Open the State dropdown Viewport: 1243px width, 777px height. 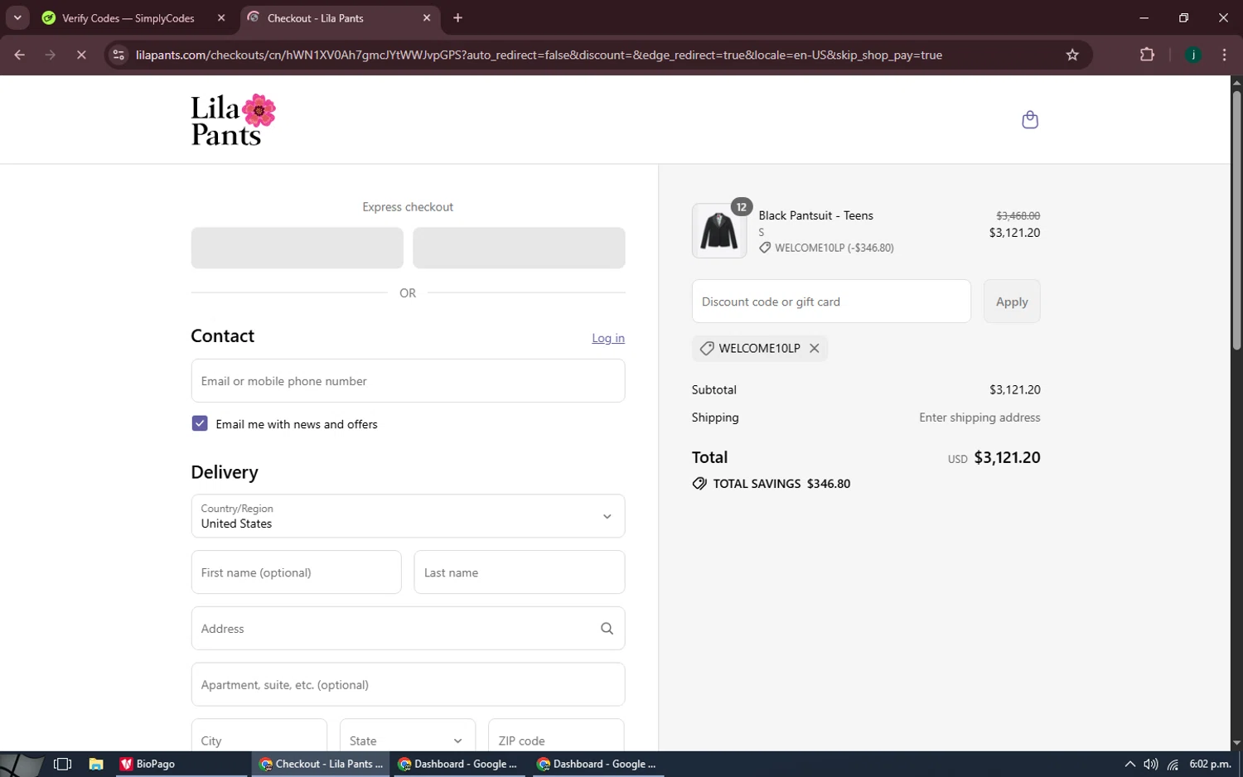pos(408,737)
